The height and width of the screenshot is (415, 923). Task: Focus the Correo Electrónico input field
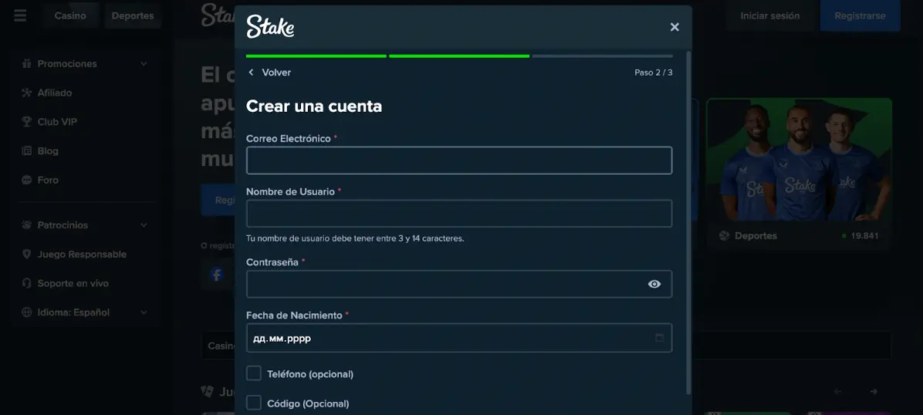click(x=458, y=160)
